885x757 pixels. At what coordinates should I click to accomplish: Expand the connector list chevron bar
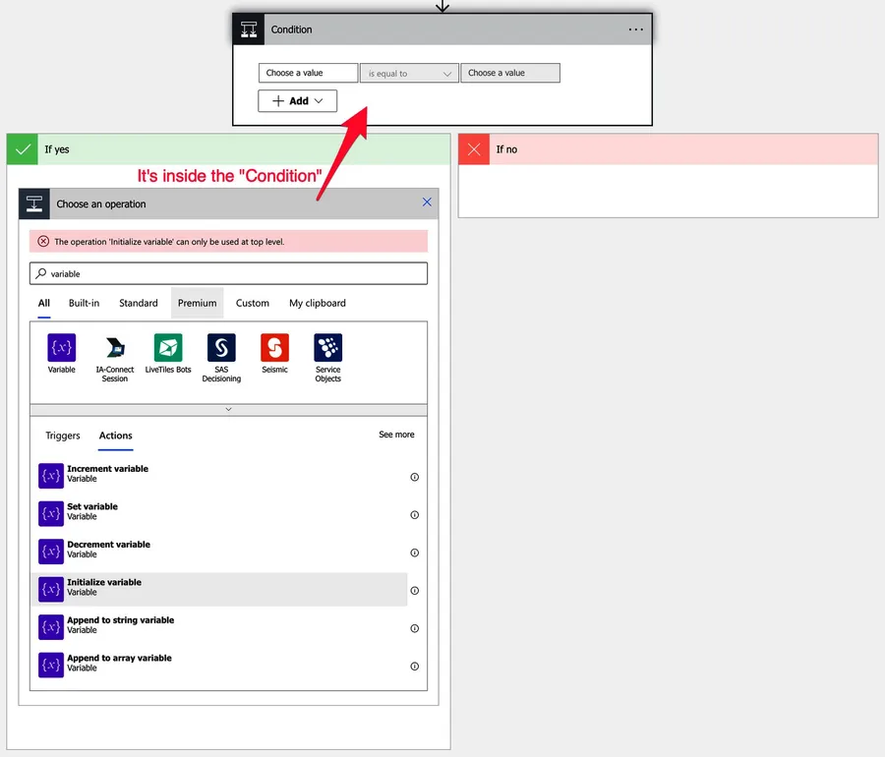coord(228,409)
